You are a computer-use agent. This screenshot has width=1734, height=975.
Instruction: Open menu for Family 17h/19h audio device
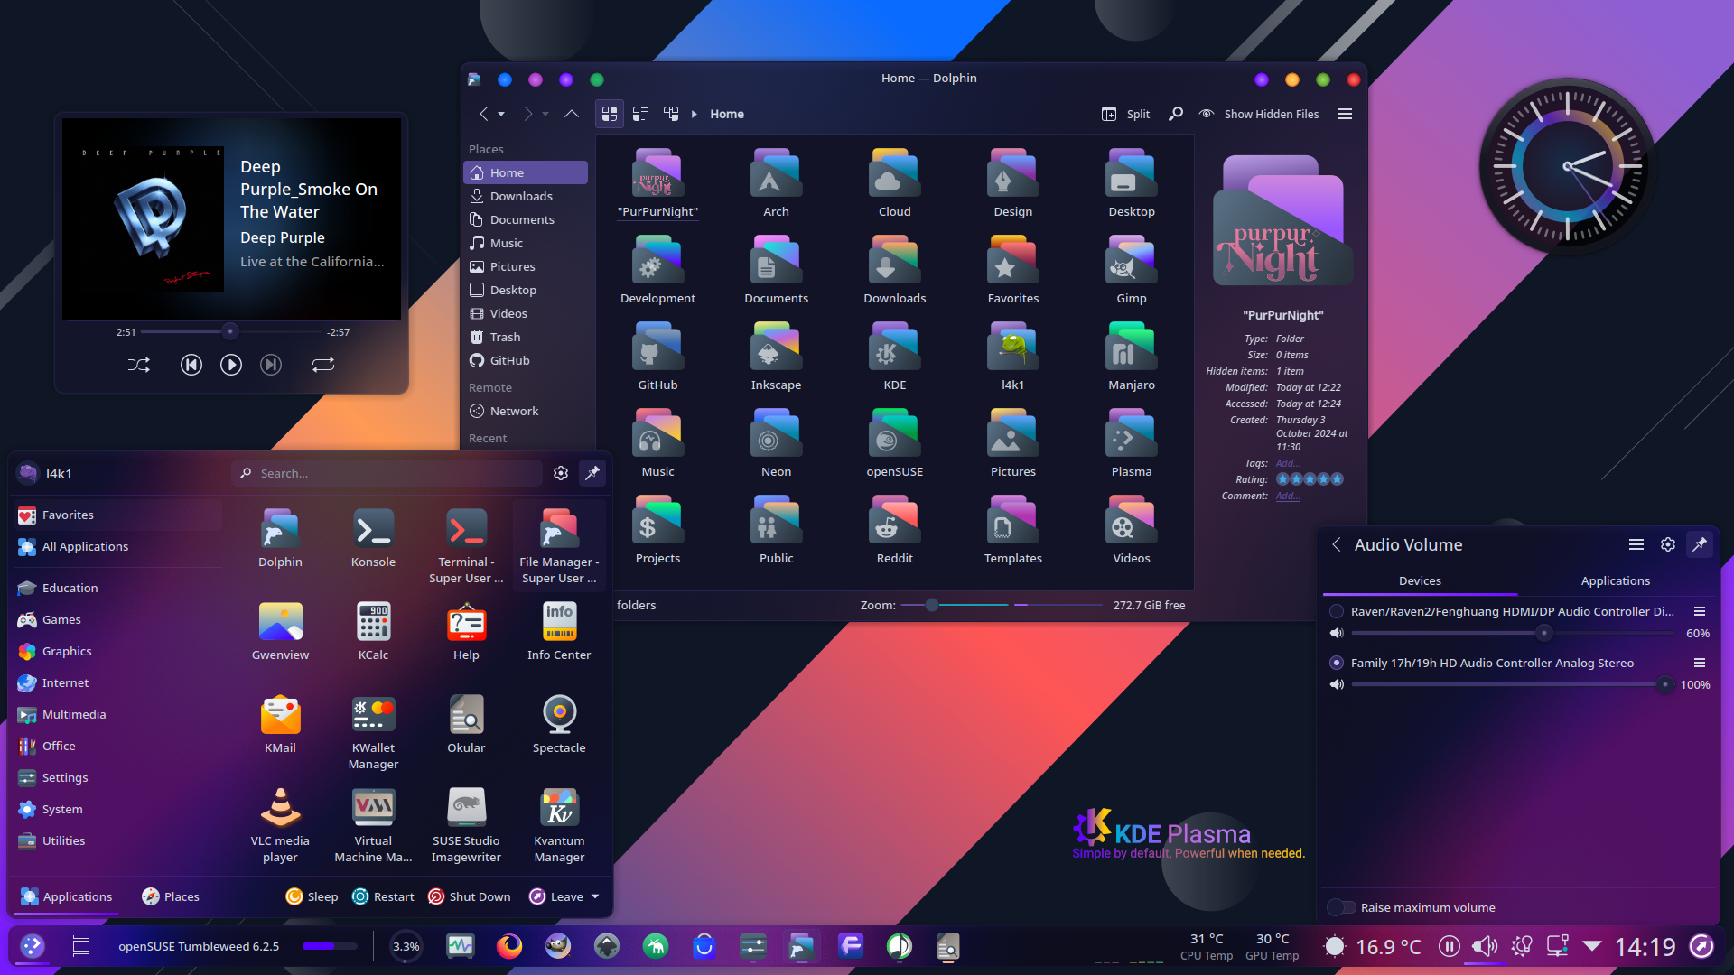(x=1700, y=663)
